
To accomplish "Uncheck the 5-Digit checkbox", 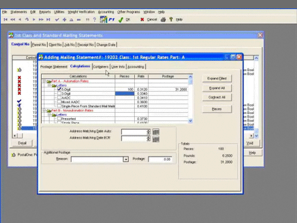I will (59, 89).
